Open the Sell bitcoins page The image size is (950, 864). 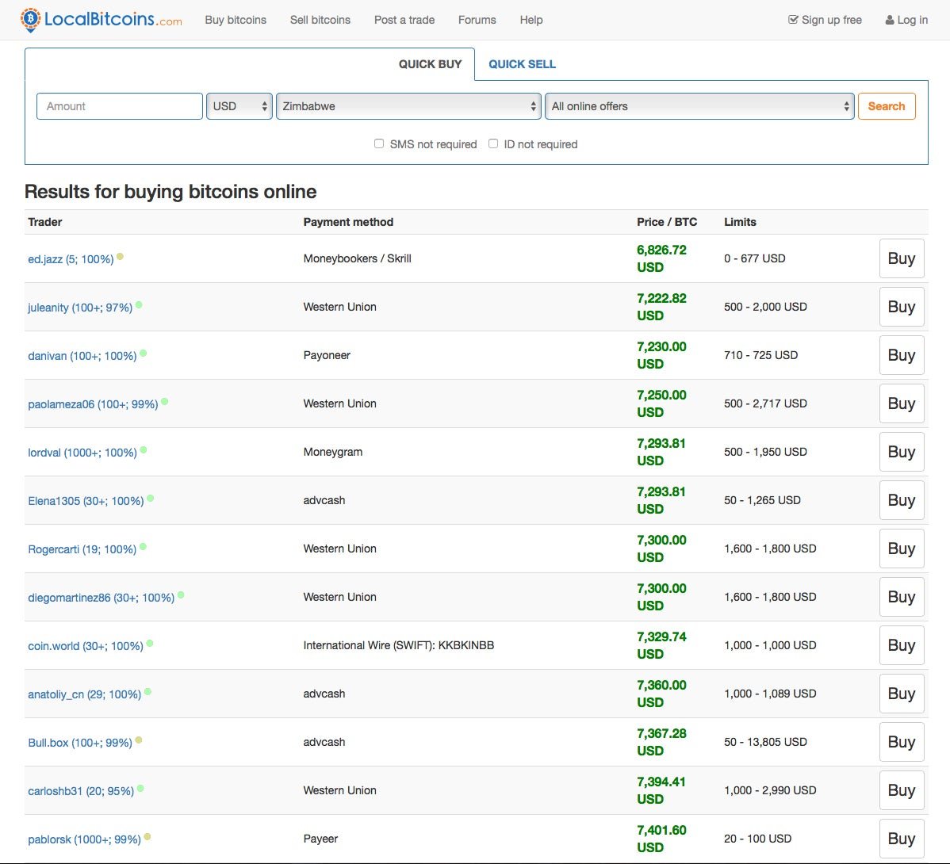pos(320,20)
